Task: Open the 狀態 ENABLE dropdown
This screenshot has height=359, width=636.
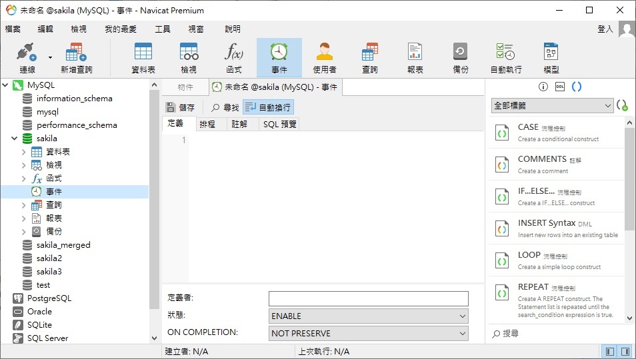Action: coord(369,316)
